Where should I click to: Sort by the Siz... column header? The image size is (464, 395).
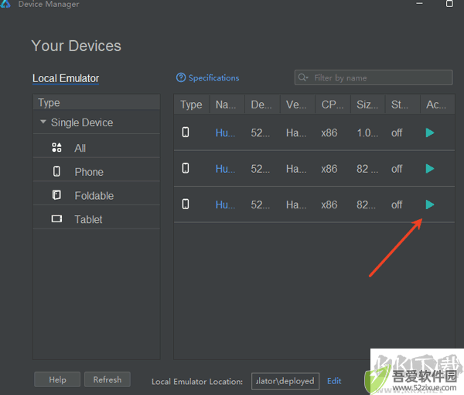tap(367, 105)
